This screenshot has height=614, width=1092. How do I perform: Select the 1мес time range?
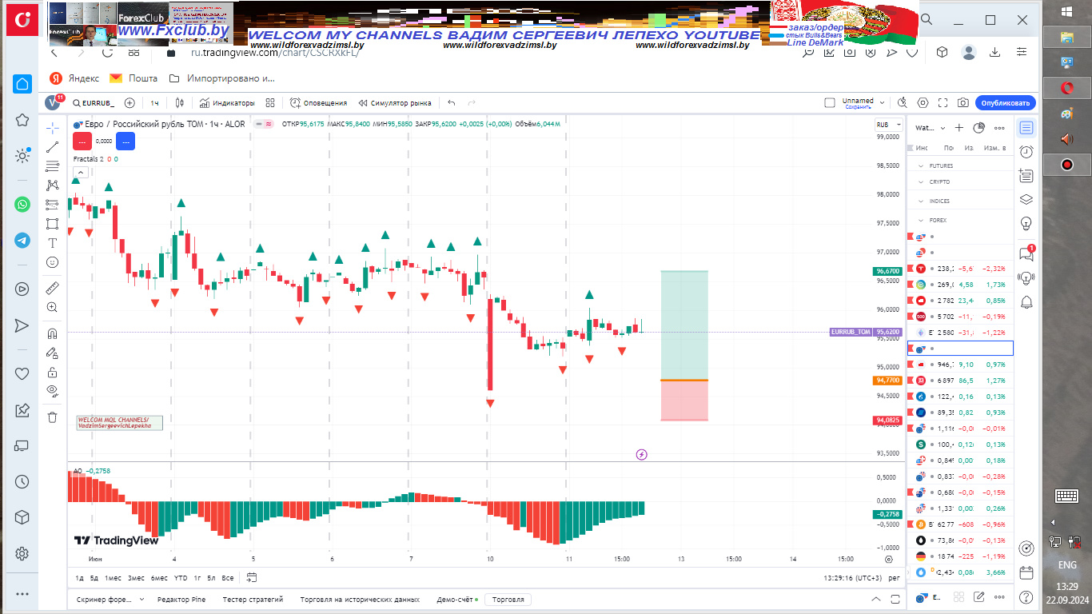click(x=113, y=577)
